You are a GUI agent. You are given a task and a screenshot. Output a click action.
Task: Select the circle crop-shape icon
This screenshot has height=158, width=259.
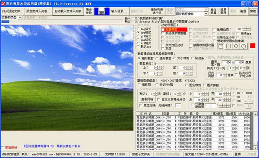pyautogui.click(x=243, y=46)
